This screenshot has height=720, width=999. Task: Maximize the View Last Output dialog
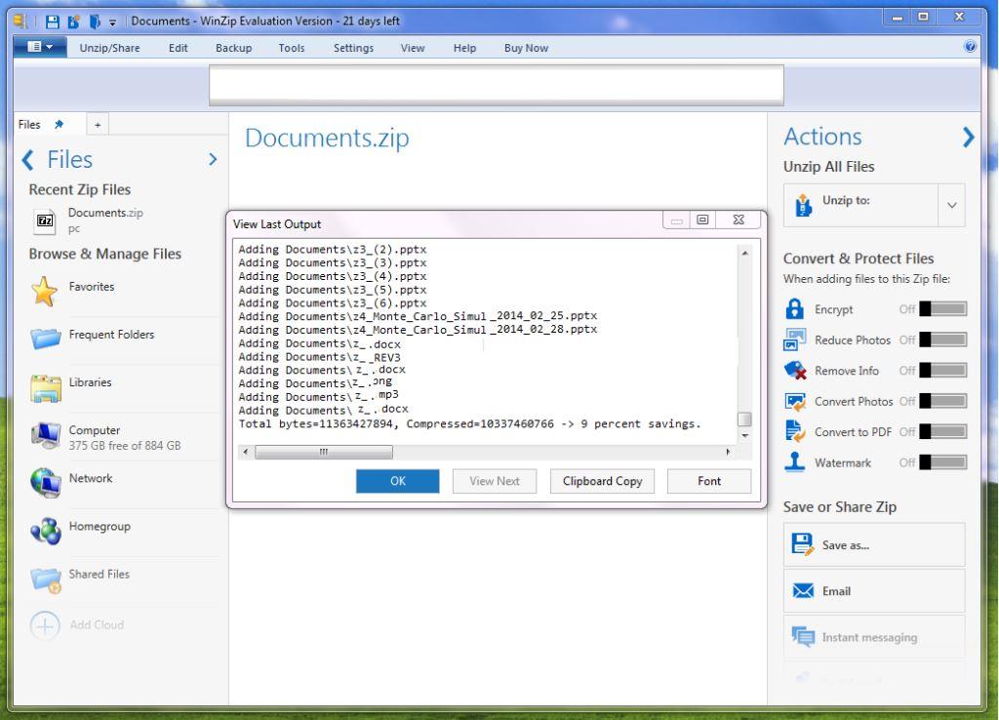[x=702, y=220]
